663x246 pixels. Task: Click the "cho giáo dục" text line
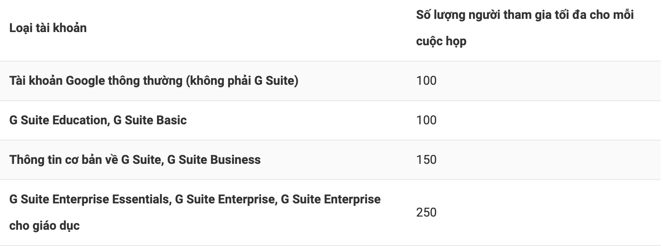point(44,226)
